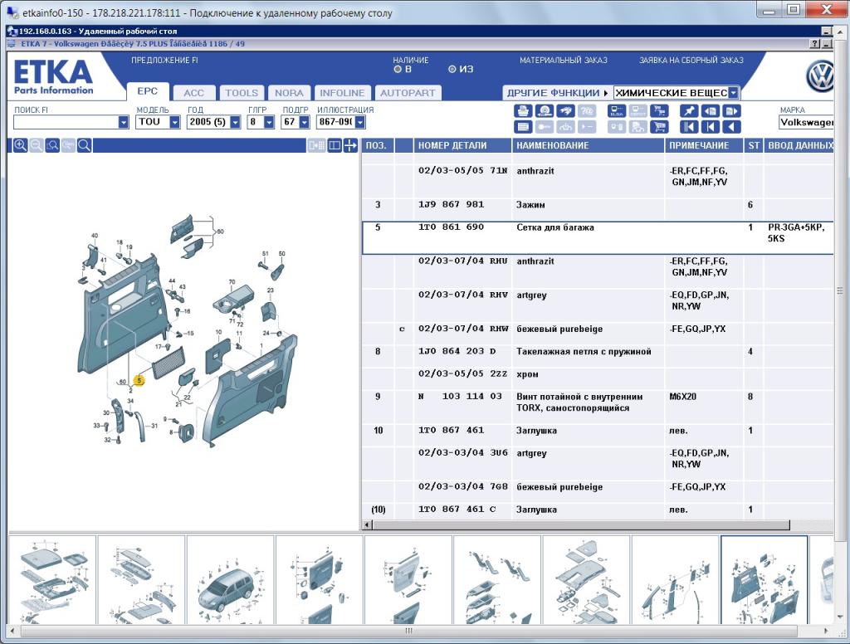Select the row 'Сетка для багажа'
The height and width of the screenshot is (644, 850).
coord(598,237)
